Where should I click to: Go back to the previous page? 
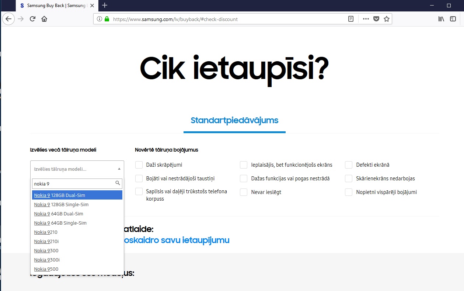(8, 19)
